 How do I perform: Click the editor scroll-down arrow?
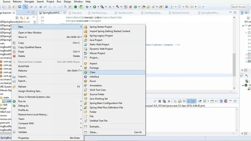234,88
